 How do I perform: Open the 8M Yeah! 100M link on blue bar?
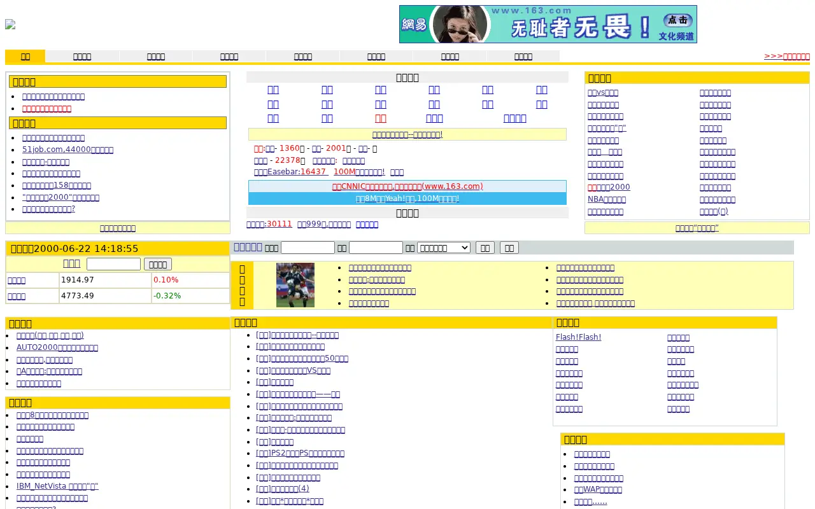407,199
